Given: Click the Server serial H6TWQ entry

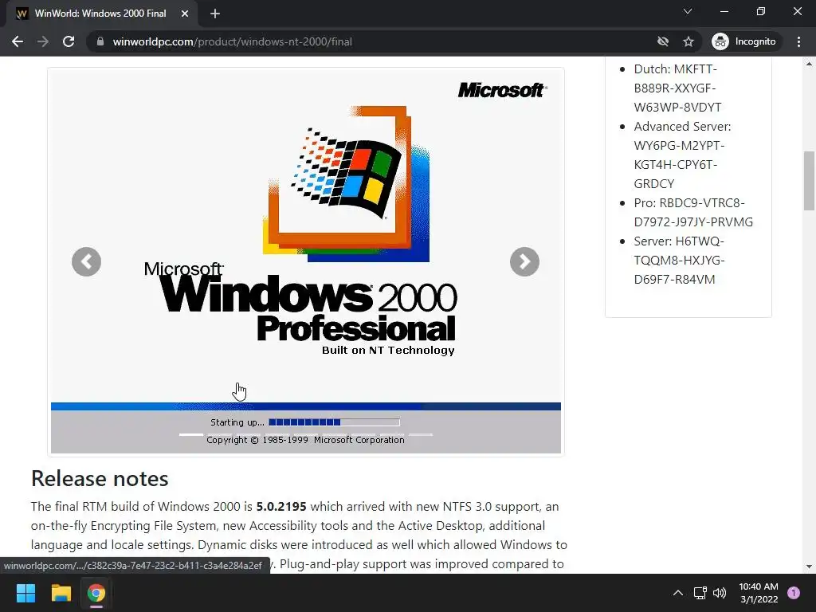Looking at the screenshot, I should click(679, 261).
